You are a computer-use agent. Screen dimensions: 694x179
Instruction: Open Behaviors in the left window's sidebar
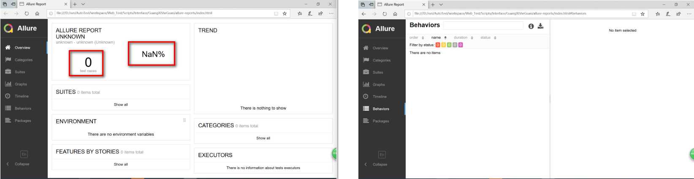24,108
